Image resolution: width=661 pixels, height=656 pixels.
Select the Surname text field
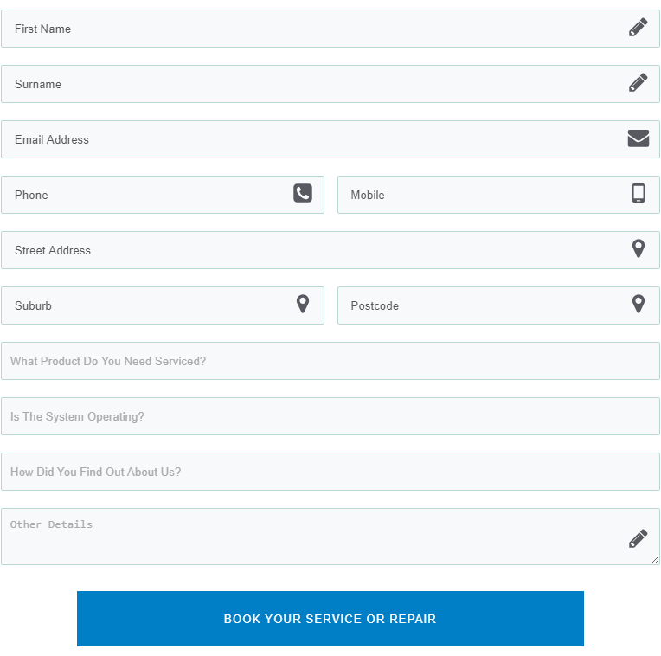point(330,84)
